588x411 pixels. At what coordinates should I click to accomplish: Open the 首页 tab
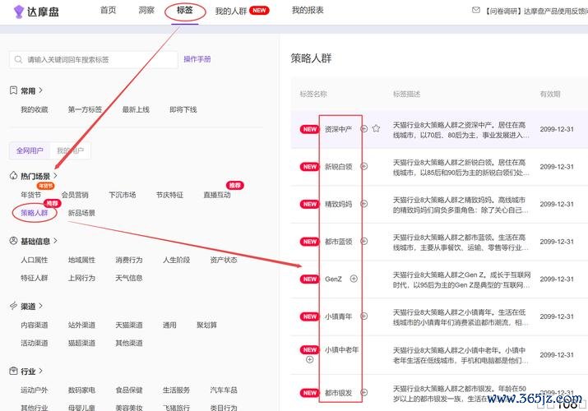tap(108, 11)
